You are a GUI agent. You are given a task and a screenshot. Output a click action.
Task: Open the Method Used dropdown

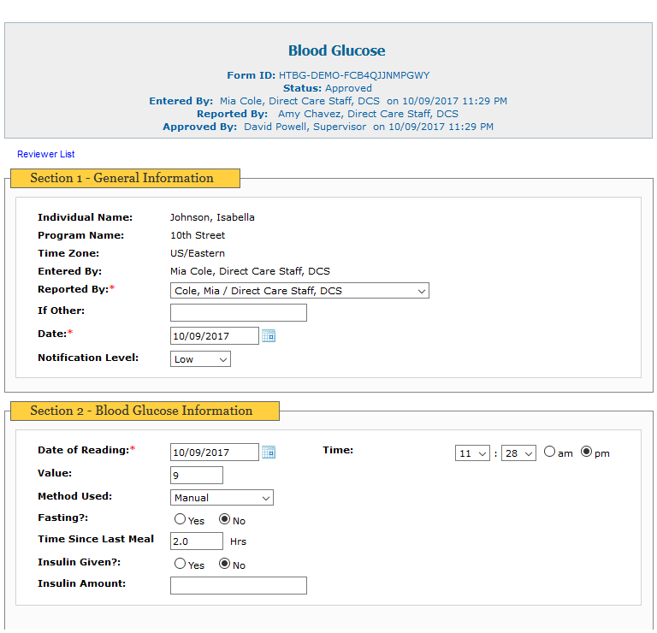222,498
